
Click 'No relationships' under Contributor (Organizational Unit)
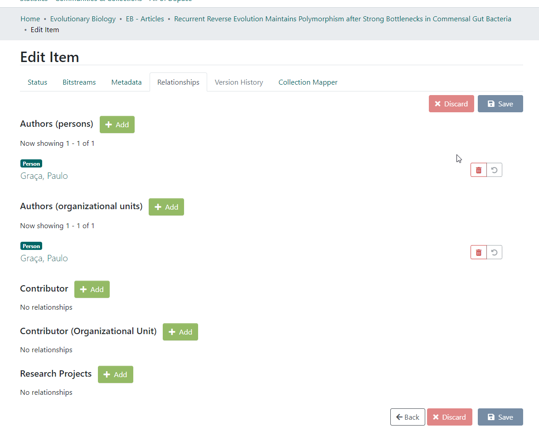[46, 350]
